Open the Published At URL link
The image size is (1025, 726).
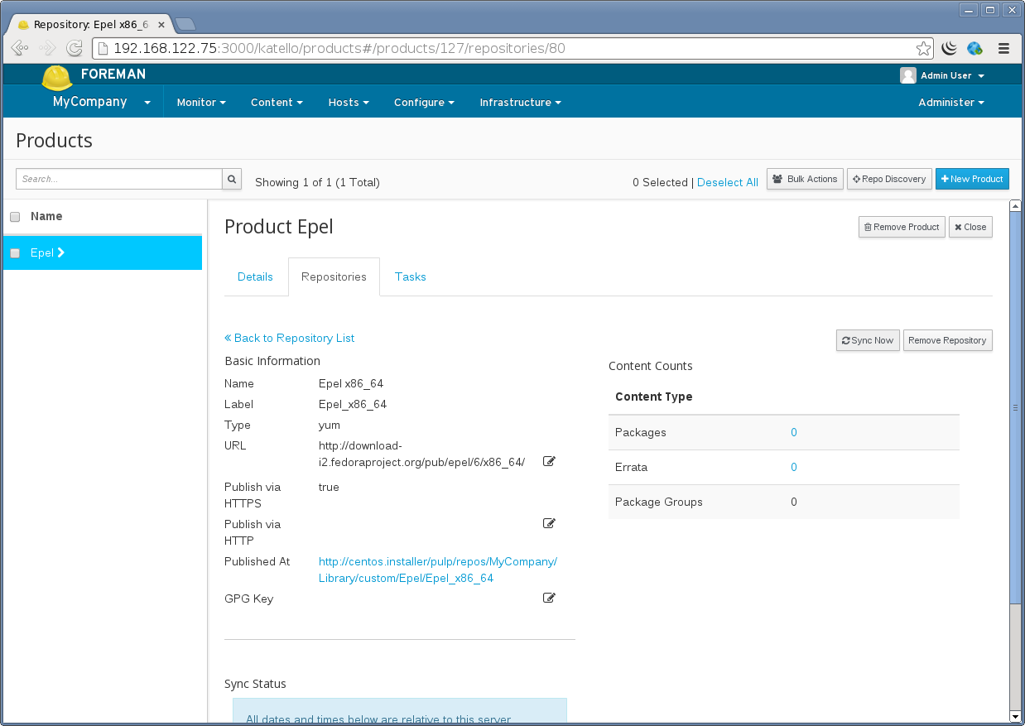point(438,570)
